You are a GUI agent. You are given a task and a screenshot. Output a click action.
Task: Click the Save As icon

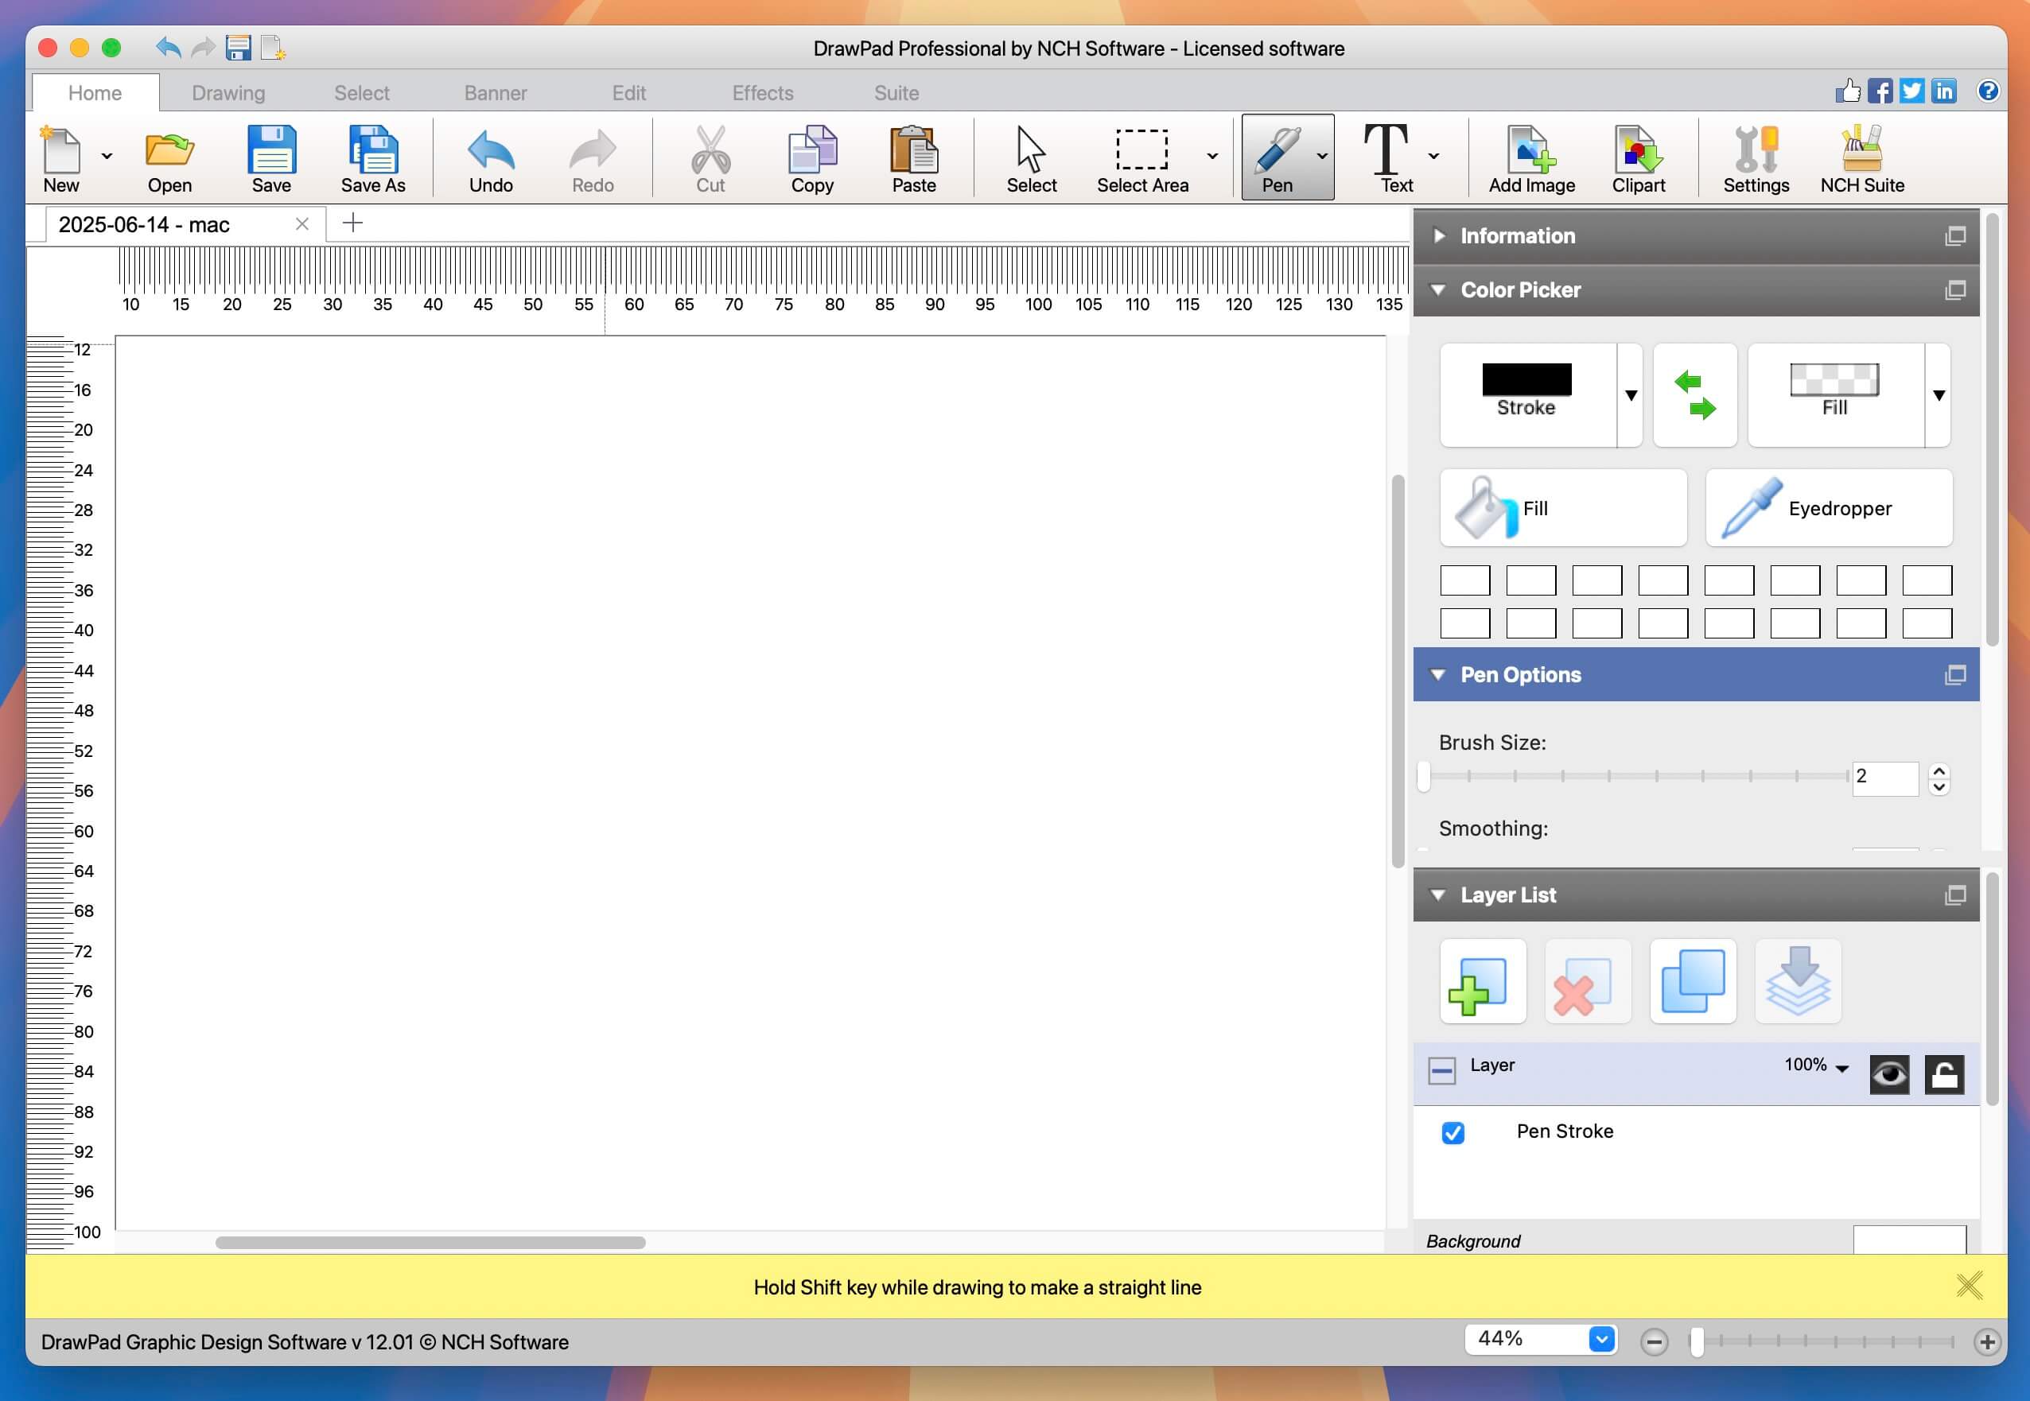(x=373, y=158)
